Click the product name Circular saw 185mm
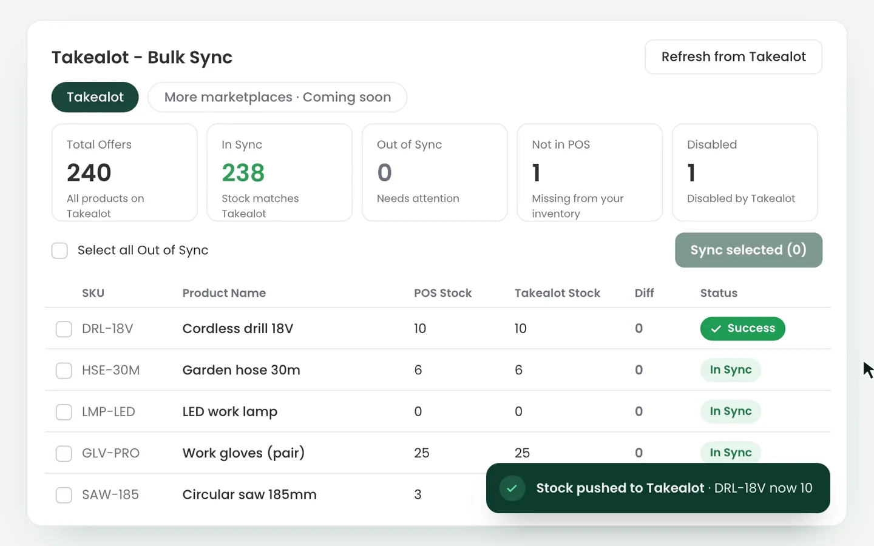The image size is (874, 546). coord(249,495)
